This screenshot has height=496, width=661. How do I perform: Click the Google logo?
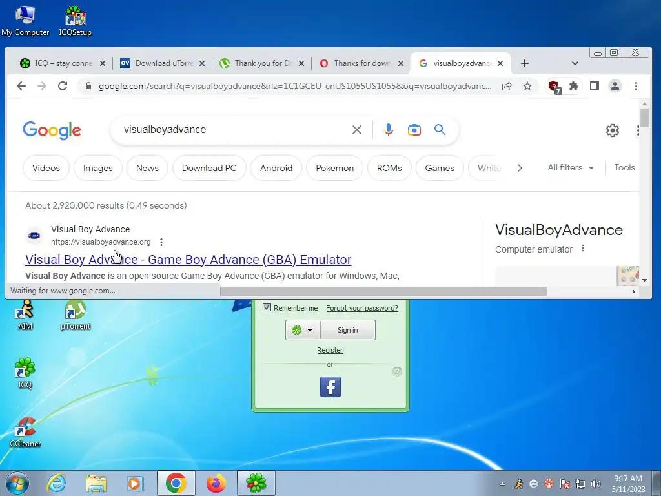click(52, 130)
